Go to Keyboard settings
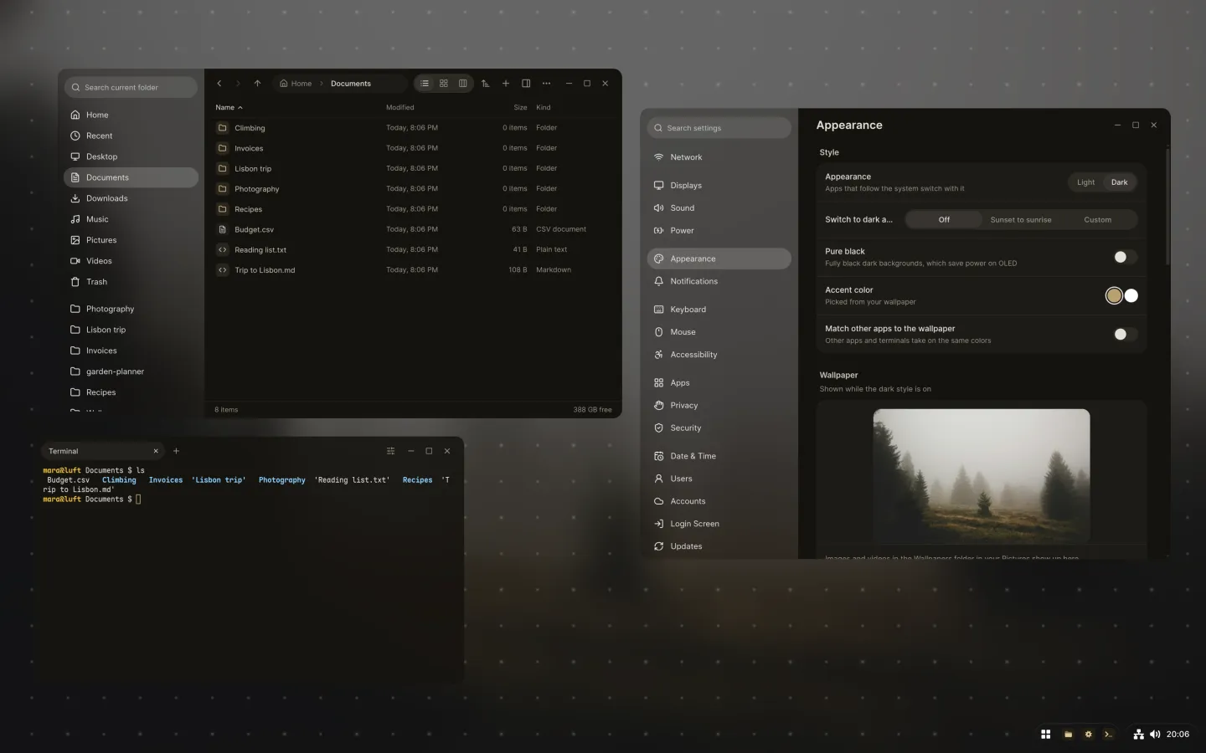 pos(719,310)
